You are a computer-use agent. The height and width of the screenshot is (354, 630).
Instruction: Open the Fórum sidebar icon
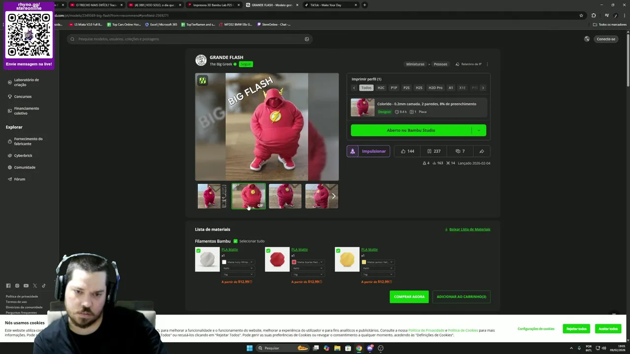pos(10,179)
